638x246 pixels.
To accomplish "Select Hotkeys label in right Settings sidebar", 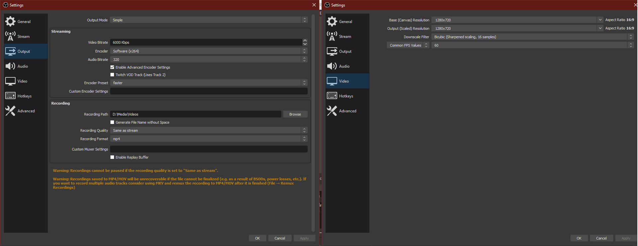I will coord(346,96).
